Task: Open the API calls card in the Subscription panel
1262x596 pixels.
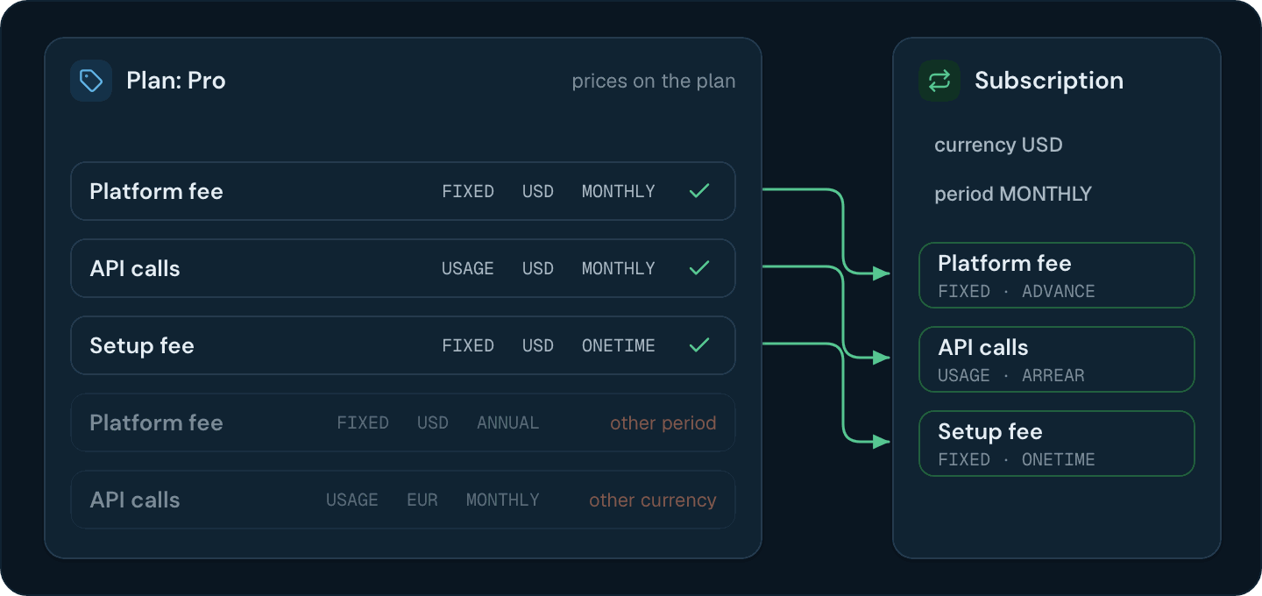Action: (x=1057, y=359)
